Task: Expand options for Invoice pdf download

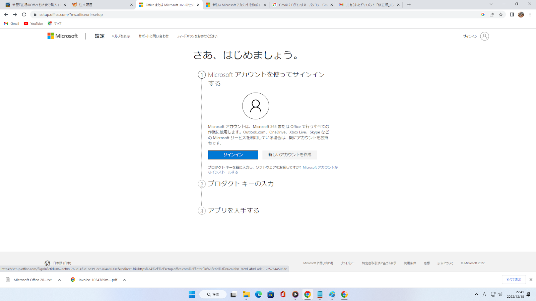Action: (124, 280)
